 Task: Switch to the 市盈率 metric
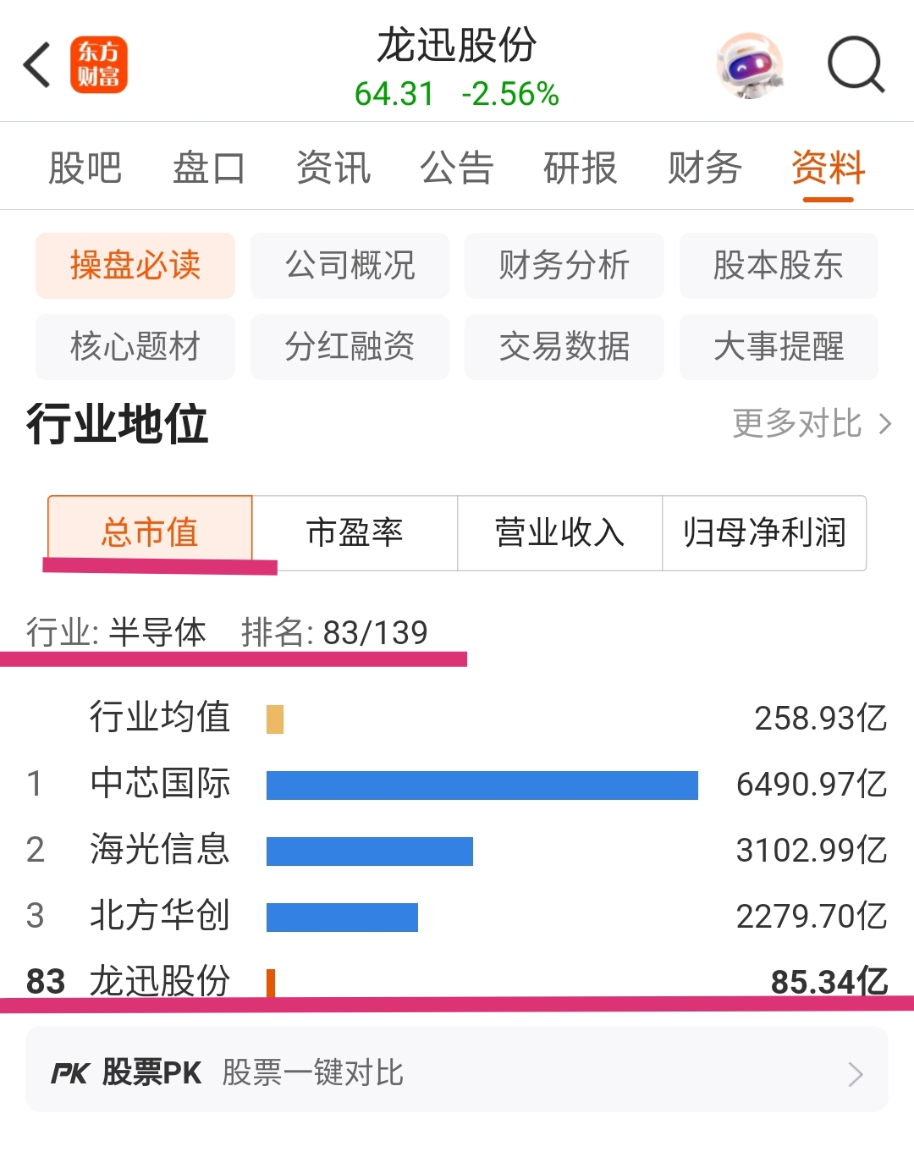point(355,532)
